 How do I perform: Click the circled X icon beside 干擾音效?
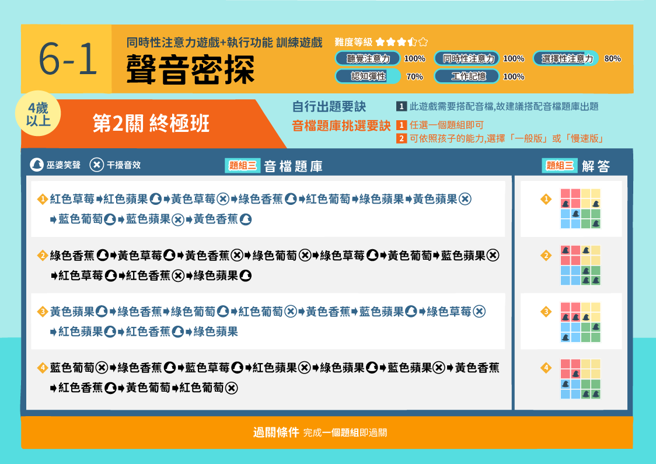pyautogui.click(x=97, y=165)
